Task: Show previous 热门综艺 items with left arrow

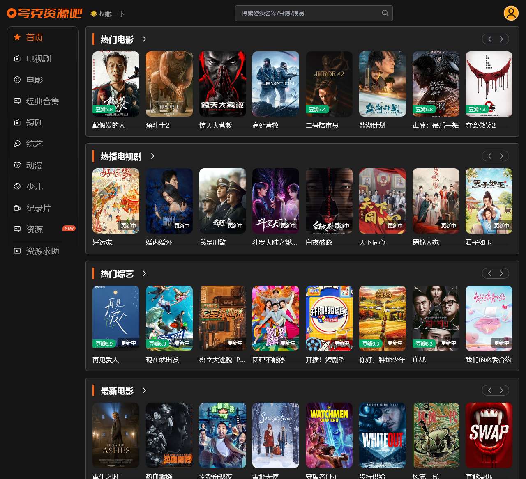Action: (x=489, y=273)
